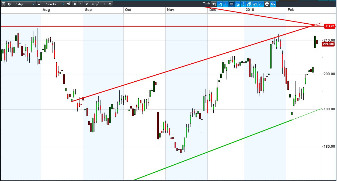The image size is (337, 181).
Task: Select the price label tag tool
Action: pos(261,4)
